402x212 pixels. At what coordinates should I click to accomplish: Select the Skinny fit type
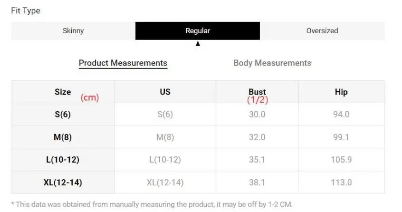(x=73, y=31)
